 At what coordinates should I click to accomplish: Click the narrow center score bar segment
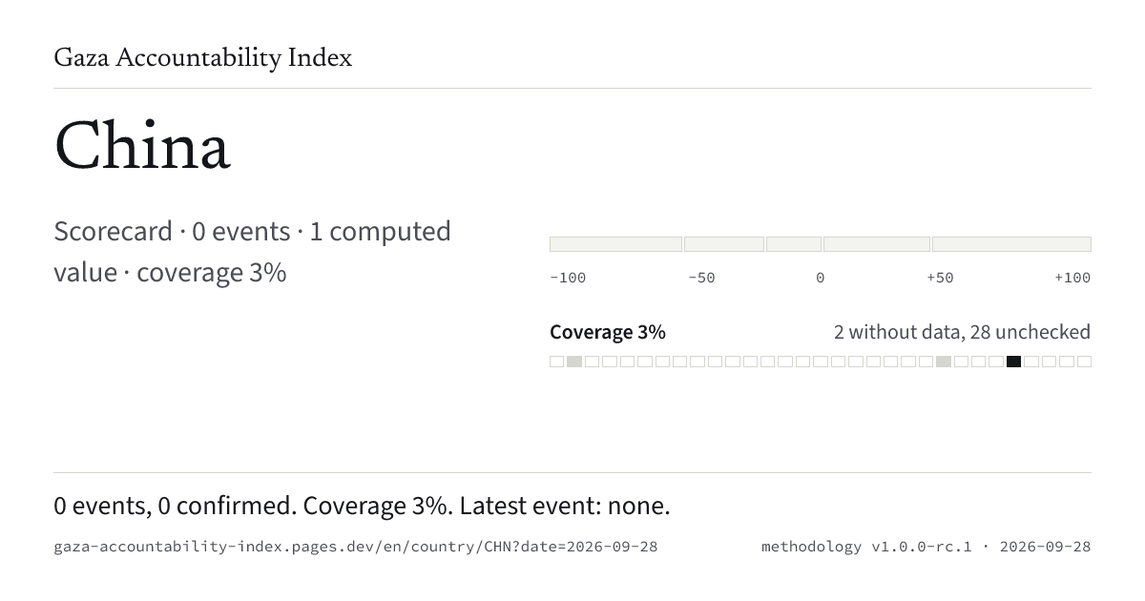793,244
